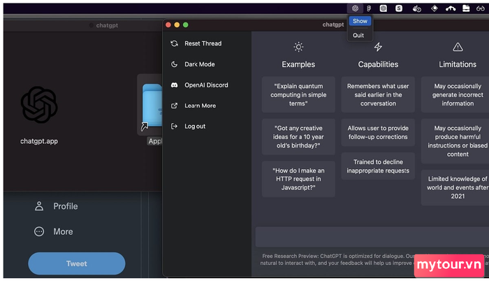Click the clock-with-hand icon in the menu bar

[416, 9]
